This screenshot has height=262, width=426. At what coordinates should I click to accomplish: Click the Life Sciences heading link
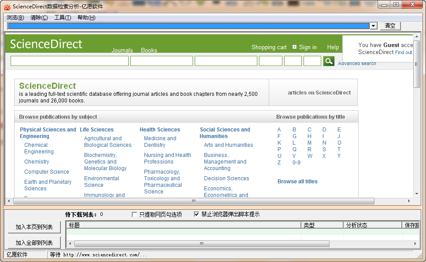[97, 130]
